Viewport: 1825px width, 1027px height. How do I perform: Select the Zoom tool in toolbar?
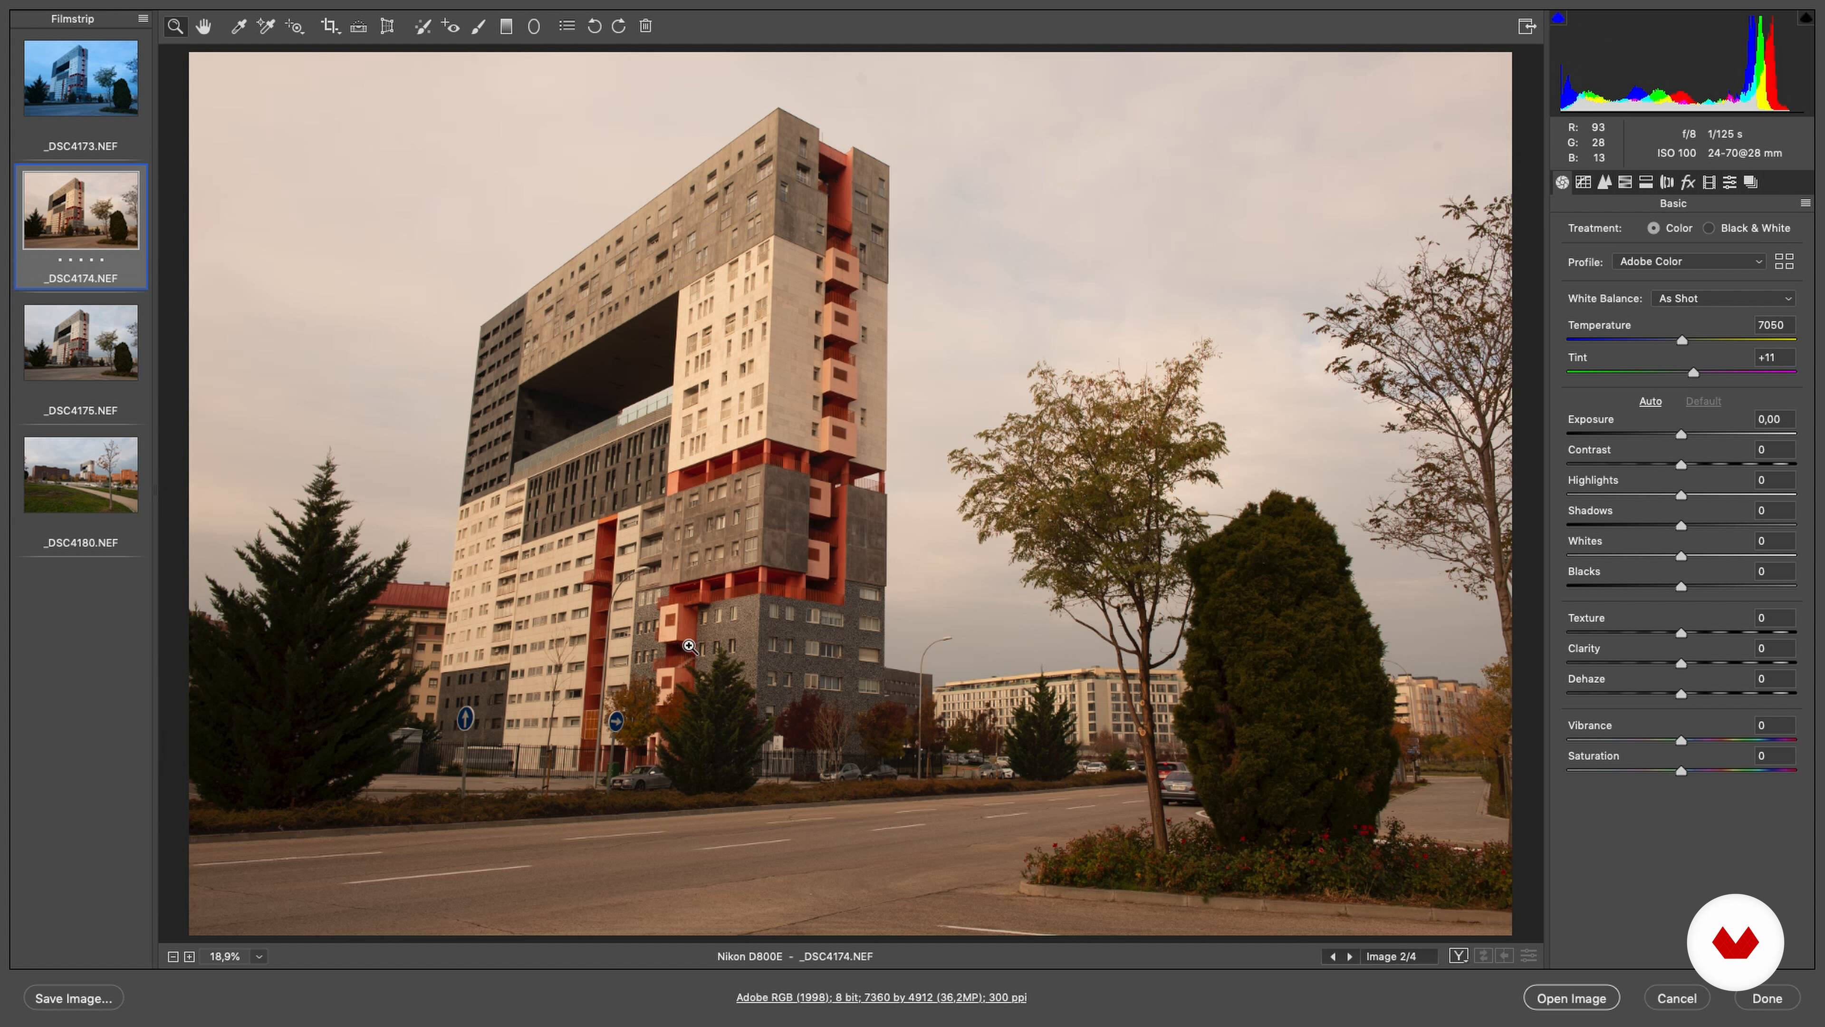[x=175, y=27]
